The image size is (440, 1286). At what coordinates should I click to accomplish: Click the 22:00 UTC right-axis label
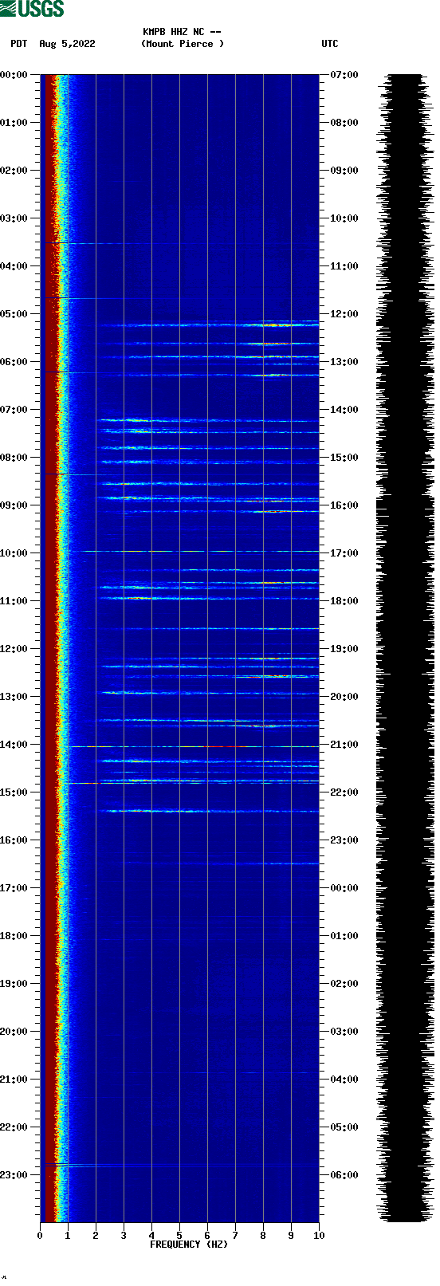[x=344, y=792]
